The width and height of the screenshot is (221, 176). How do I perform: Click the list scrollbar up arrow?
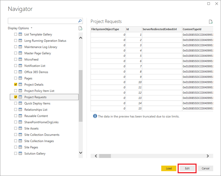click(81, 38)
